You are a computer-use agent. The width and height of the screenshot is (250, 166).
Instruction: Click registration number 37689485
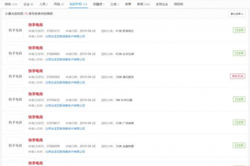click(x=53, y=54)
